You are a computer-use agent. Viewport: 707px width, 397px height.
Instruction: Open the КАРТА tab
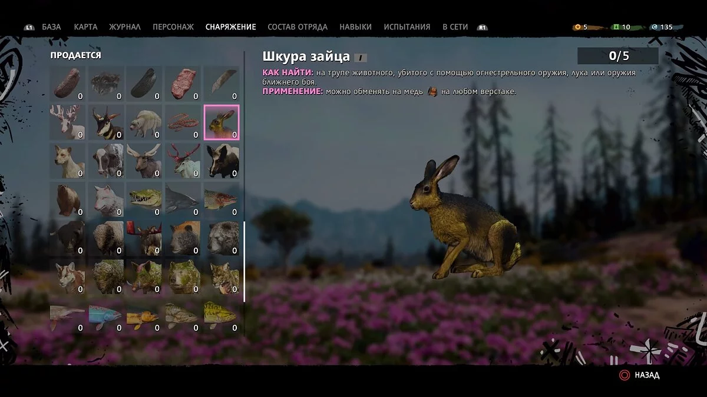85,27
